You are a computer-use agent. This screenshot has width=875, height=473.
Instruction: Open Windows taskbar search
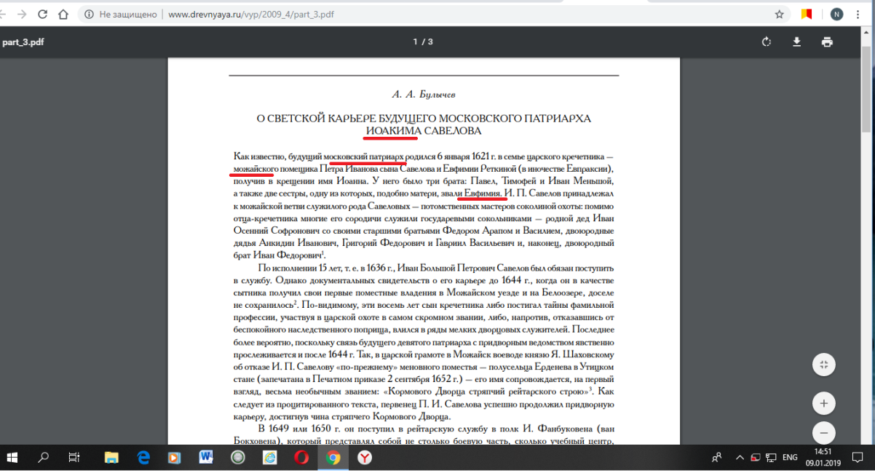(44, 458)
